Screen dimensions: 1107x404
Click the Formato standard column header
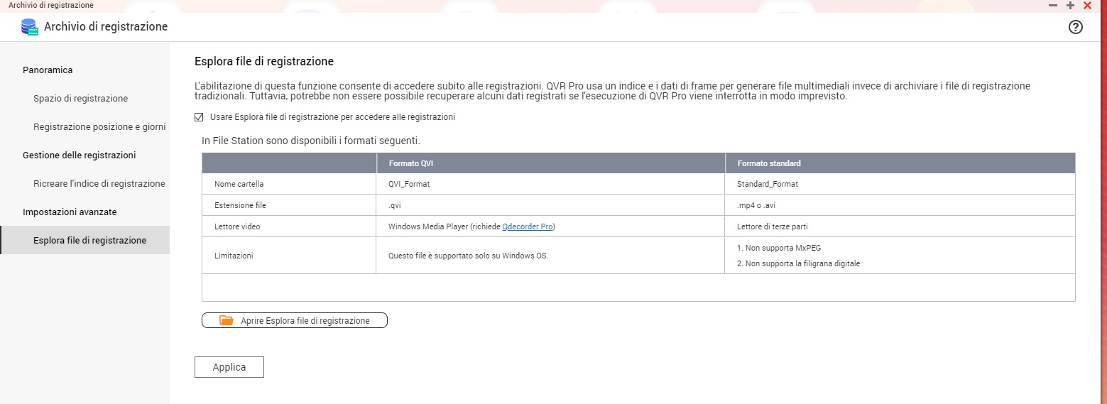(x=768, y=163)
